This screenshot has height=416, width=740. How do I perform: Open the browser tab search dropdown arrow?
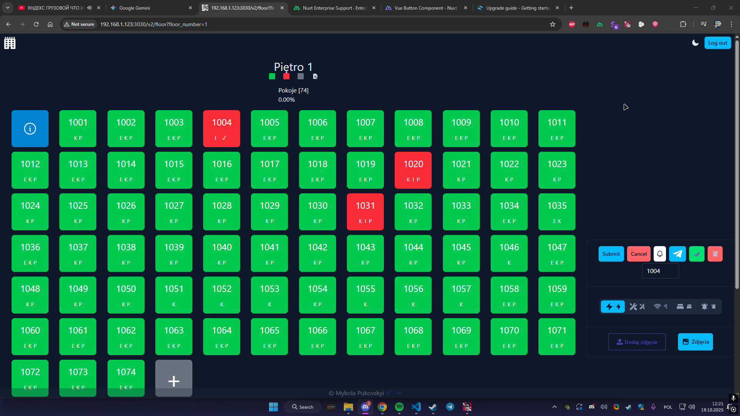[8, 8]
